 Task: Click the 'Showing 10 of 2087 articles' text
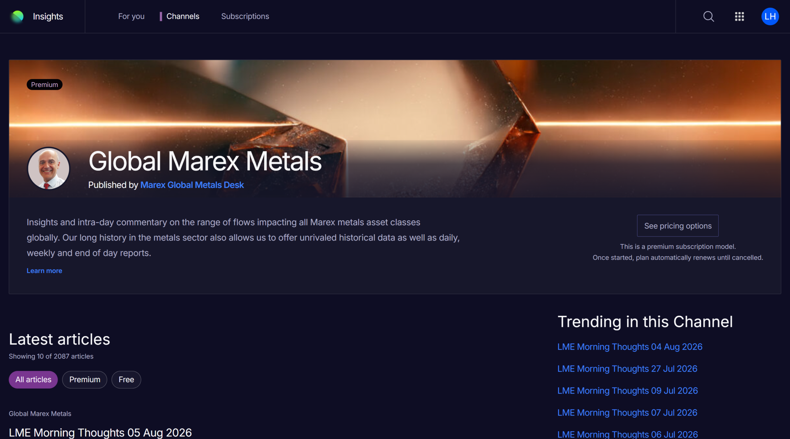click(x=51, y=356)
